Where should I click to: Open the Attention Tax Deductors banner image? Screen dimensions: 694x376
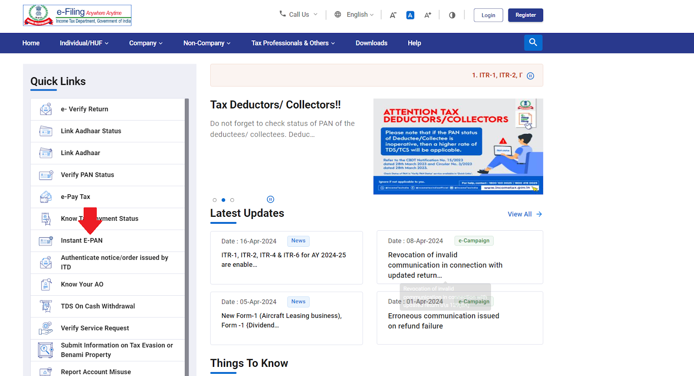click(x=458, y=147)
